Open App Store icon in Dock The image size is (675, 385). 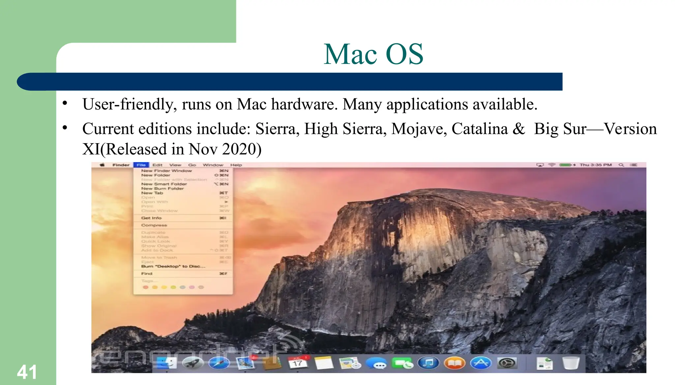pos(481,363)
